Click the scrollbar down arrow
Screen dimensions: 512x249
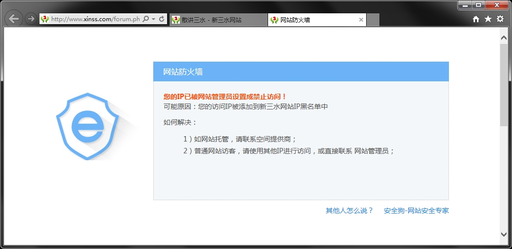click(x=504, y=234)
